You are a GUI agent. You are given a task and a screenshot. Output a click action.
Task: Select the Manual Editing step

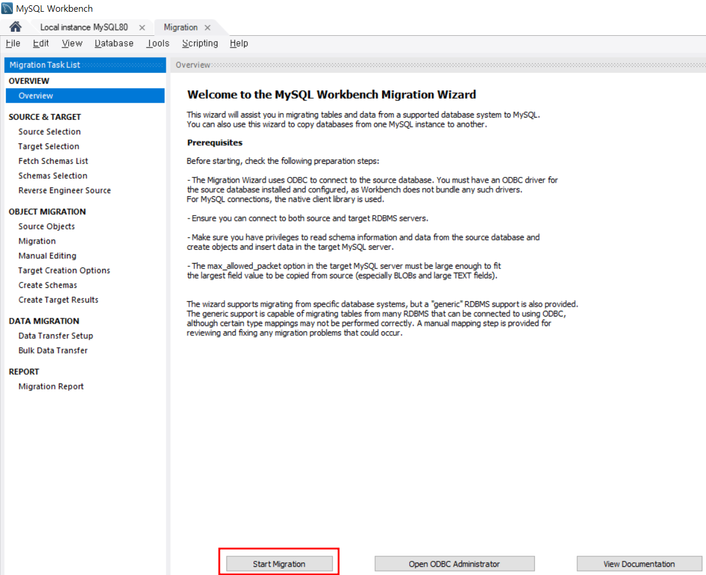[48, 255]
